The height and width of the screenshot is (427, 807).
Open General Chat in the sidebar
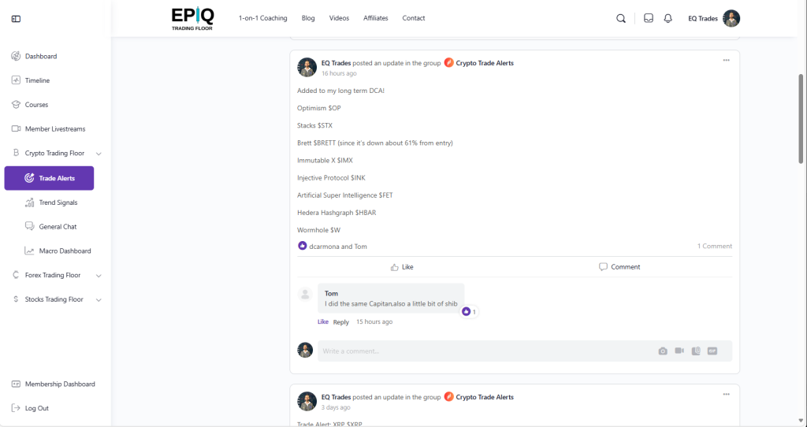pos(58,226)
